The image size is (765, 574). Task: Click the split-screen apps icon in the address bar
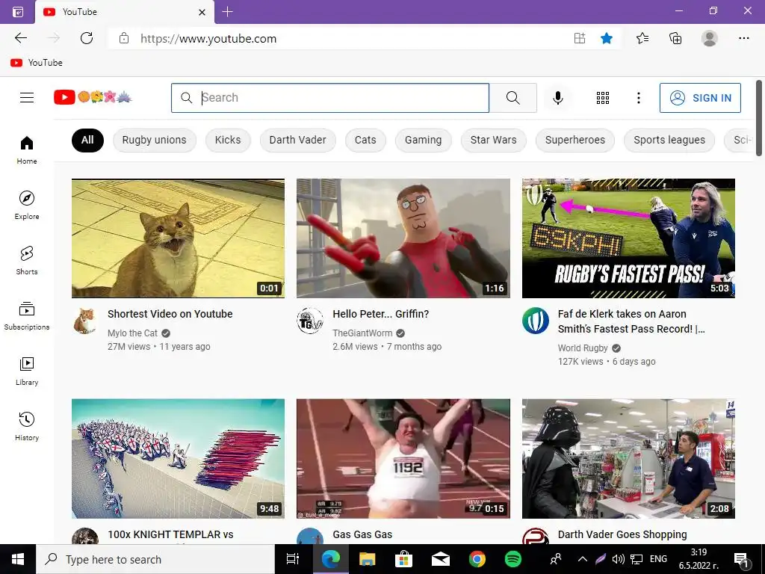click(580, 38)
